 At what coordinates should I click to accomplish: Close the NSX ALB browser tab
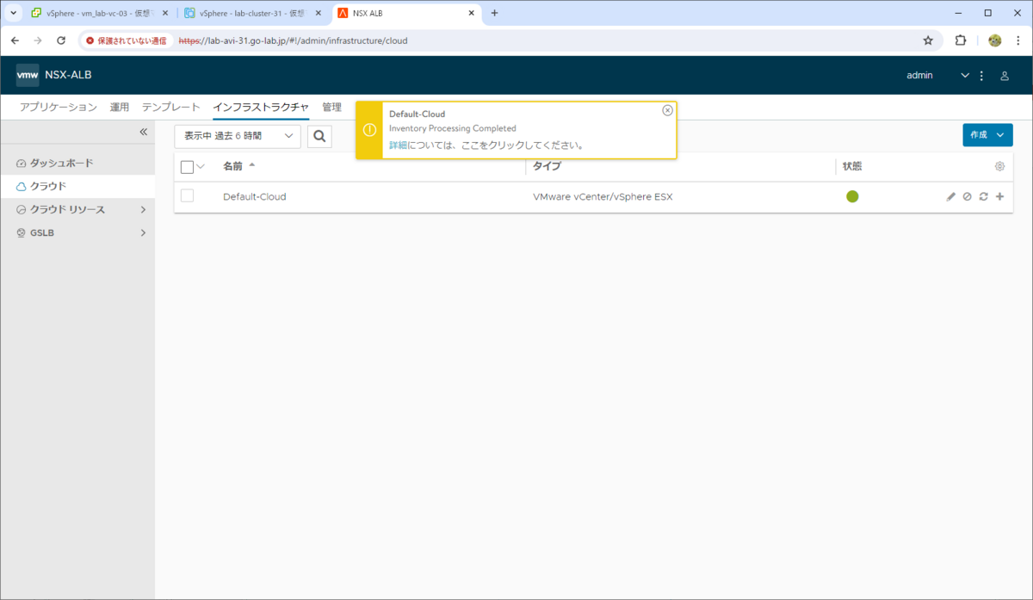pyautogui.click(x=472, y=13)
